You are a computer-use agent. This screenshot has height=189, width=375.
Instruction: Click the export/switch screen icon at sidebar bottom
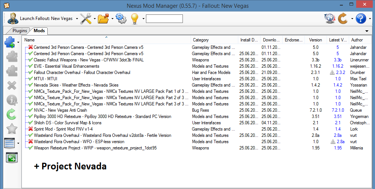(x=12, y=158)
